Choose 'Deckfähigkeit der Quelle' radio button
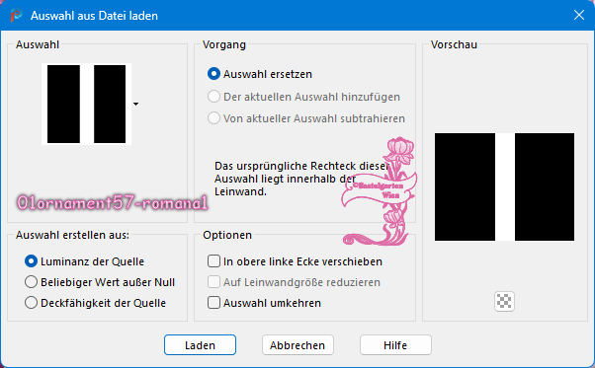Image resolution: width=595 pixels, height=368 pixels. click(31, 303)
